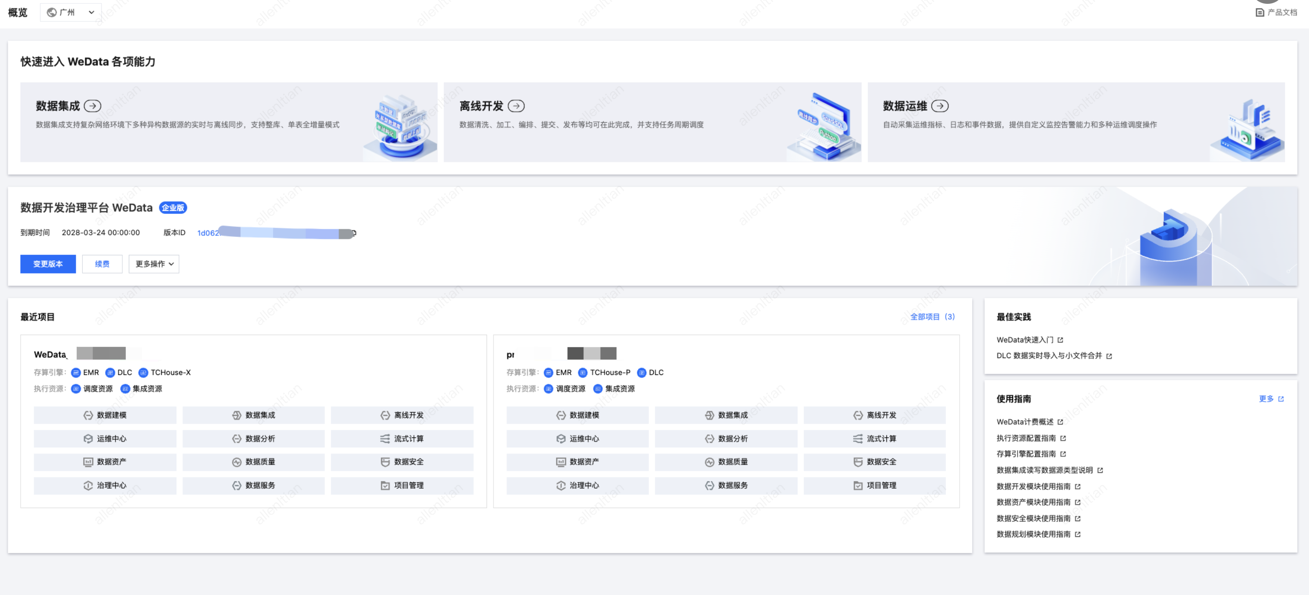Open 产品文档 document icon in the top right
This screenshot has height=595, width=1309.
[x=1260, y=12]
